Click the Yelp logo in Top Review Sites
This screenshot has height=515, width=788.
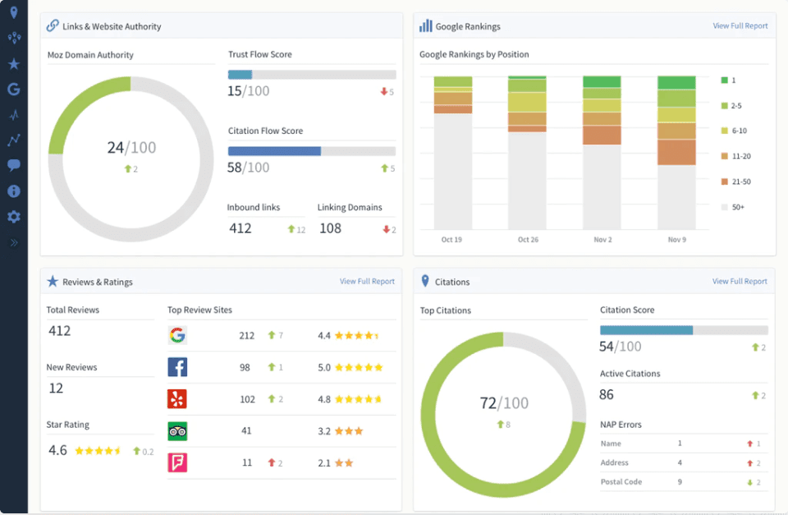click(x=177, y=399)
